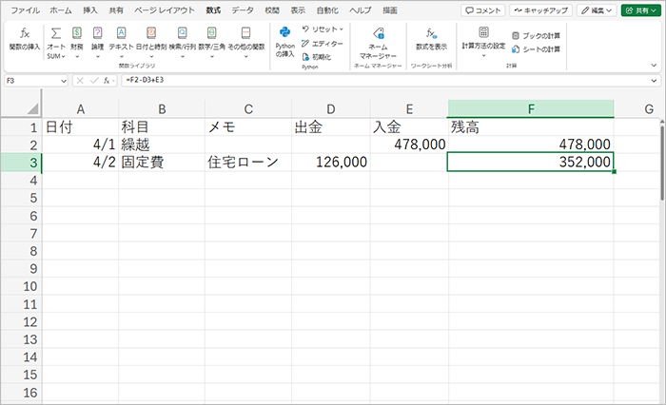Open the テキスト functions icon

[x=121, y=33]
